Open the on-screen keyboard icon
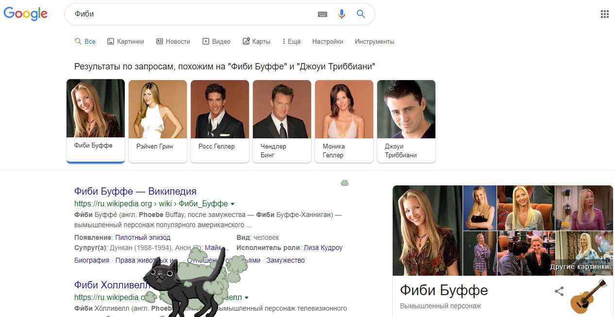615x317 pixels. (x=323, y=14)
